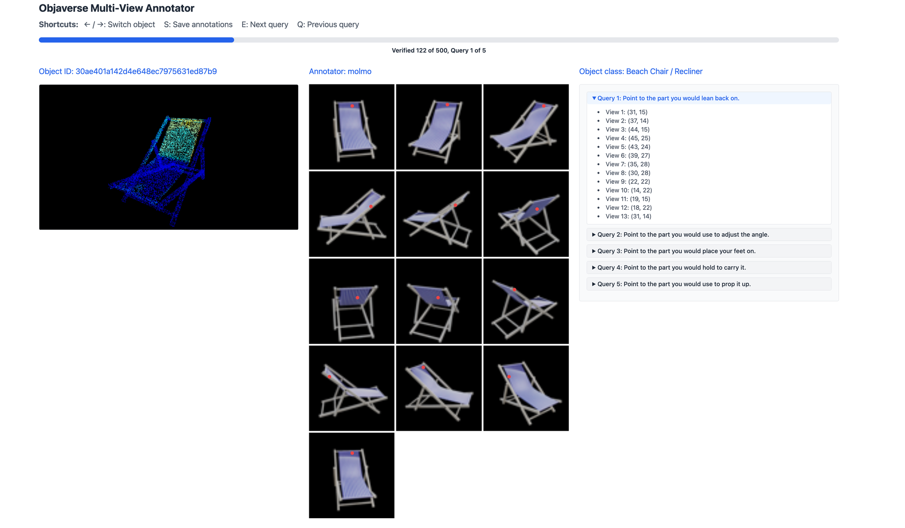Collapse Query 1 lean back on section
905x528 pixels.
point(709,98)
